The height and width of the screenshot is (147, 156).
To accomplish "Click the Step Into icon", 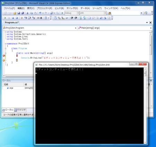I will pos(26,18).
